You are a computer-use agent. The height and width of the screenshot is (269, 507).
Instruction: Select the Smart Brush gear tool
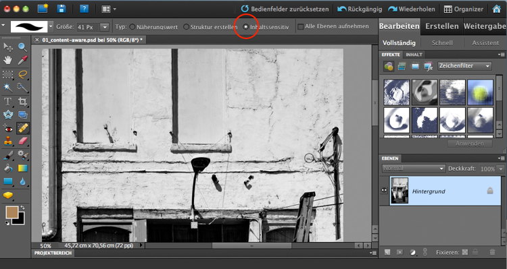[22, 156]
